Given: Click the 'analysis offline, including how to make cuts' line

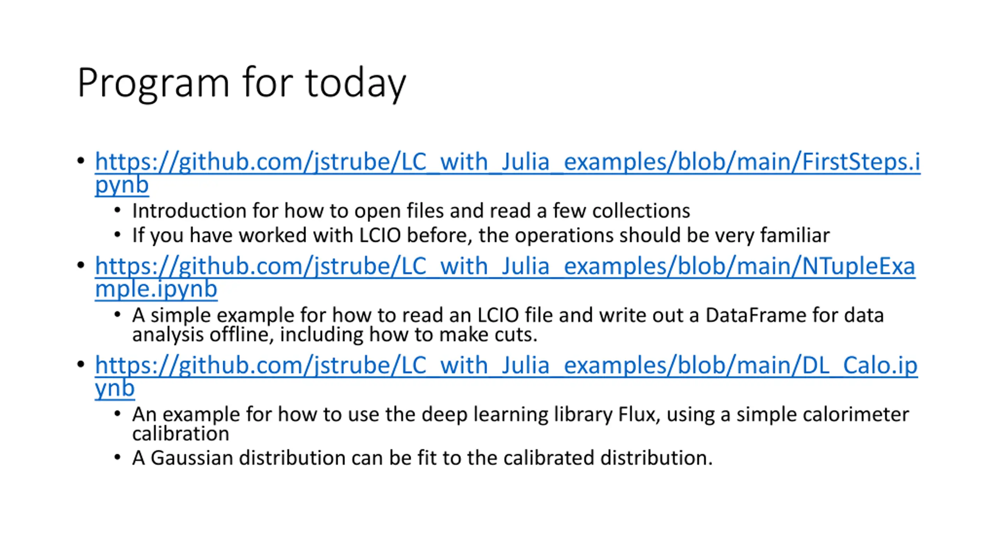Looking at the screenshot, I should click(x=335, y=334).
